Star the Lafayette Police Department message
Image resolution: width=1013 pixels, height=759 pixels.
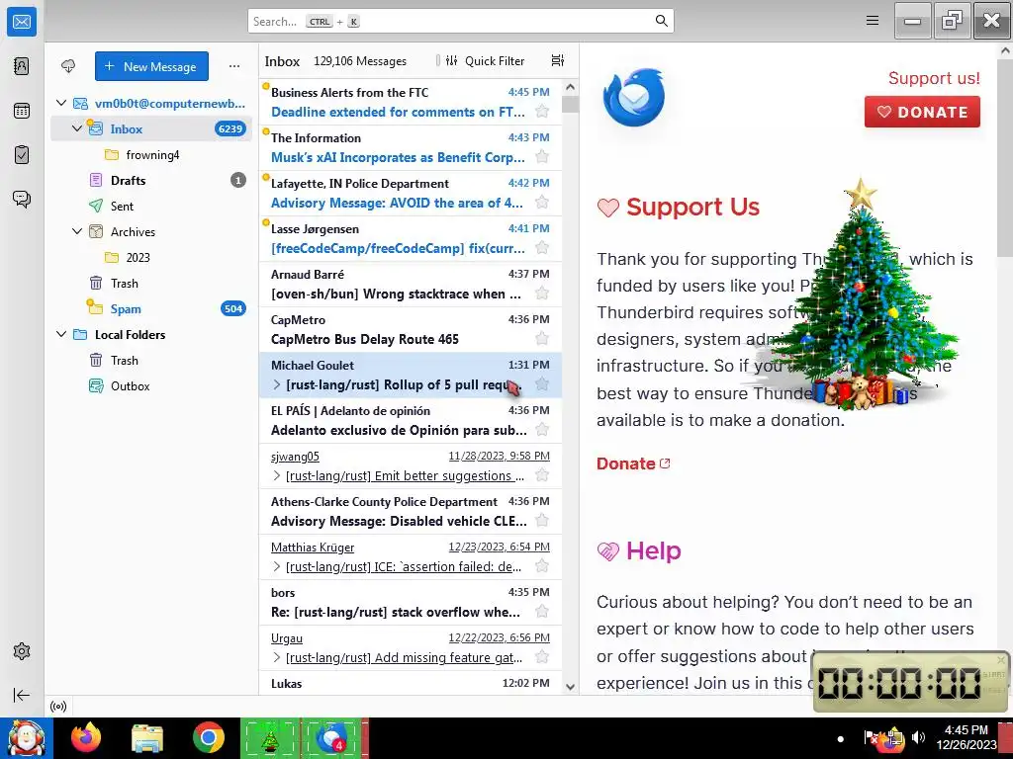coord(542,203)
